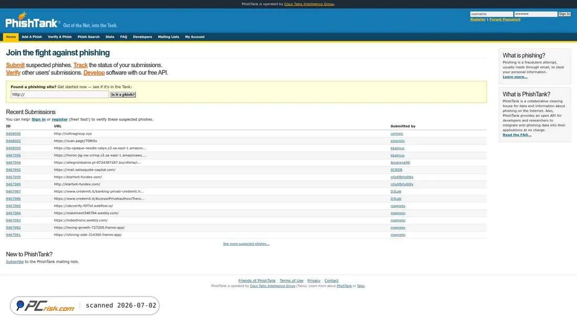The image size is (577, 325).
Task: Open submission ID 9468000
Action: click(x=13, y=148)
